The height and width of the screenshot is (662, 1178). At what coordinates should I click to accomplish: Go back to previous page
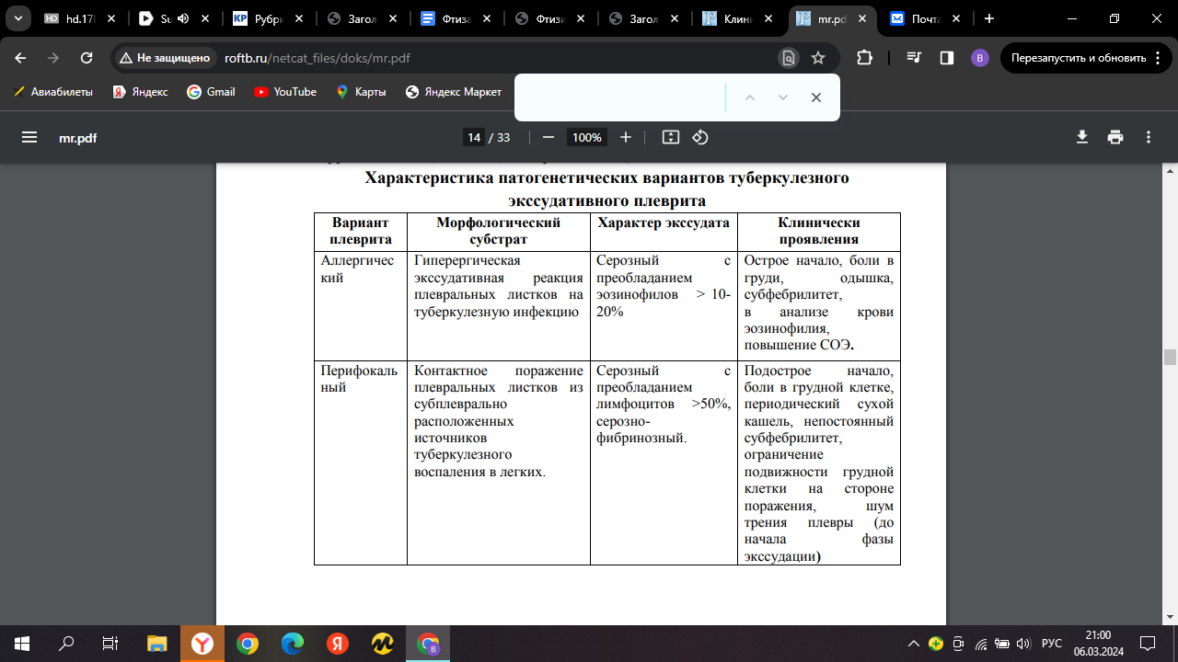click(21, 58)
